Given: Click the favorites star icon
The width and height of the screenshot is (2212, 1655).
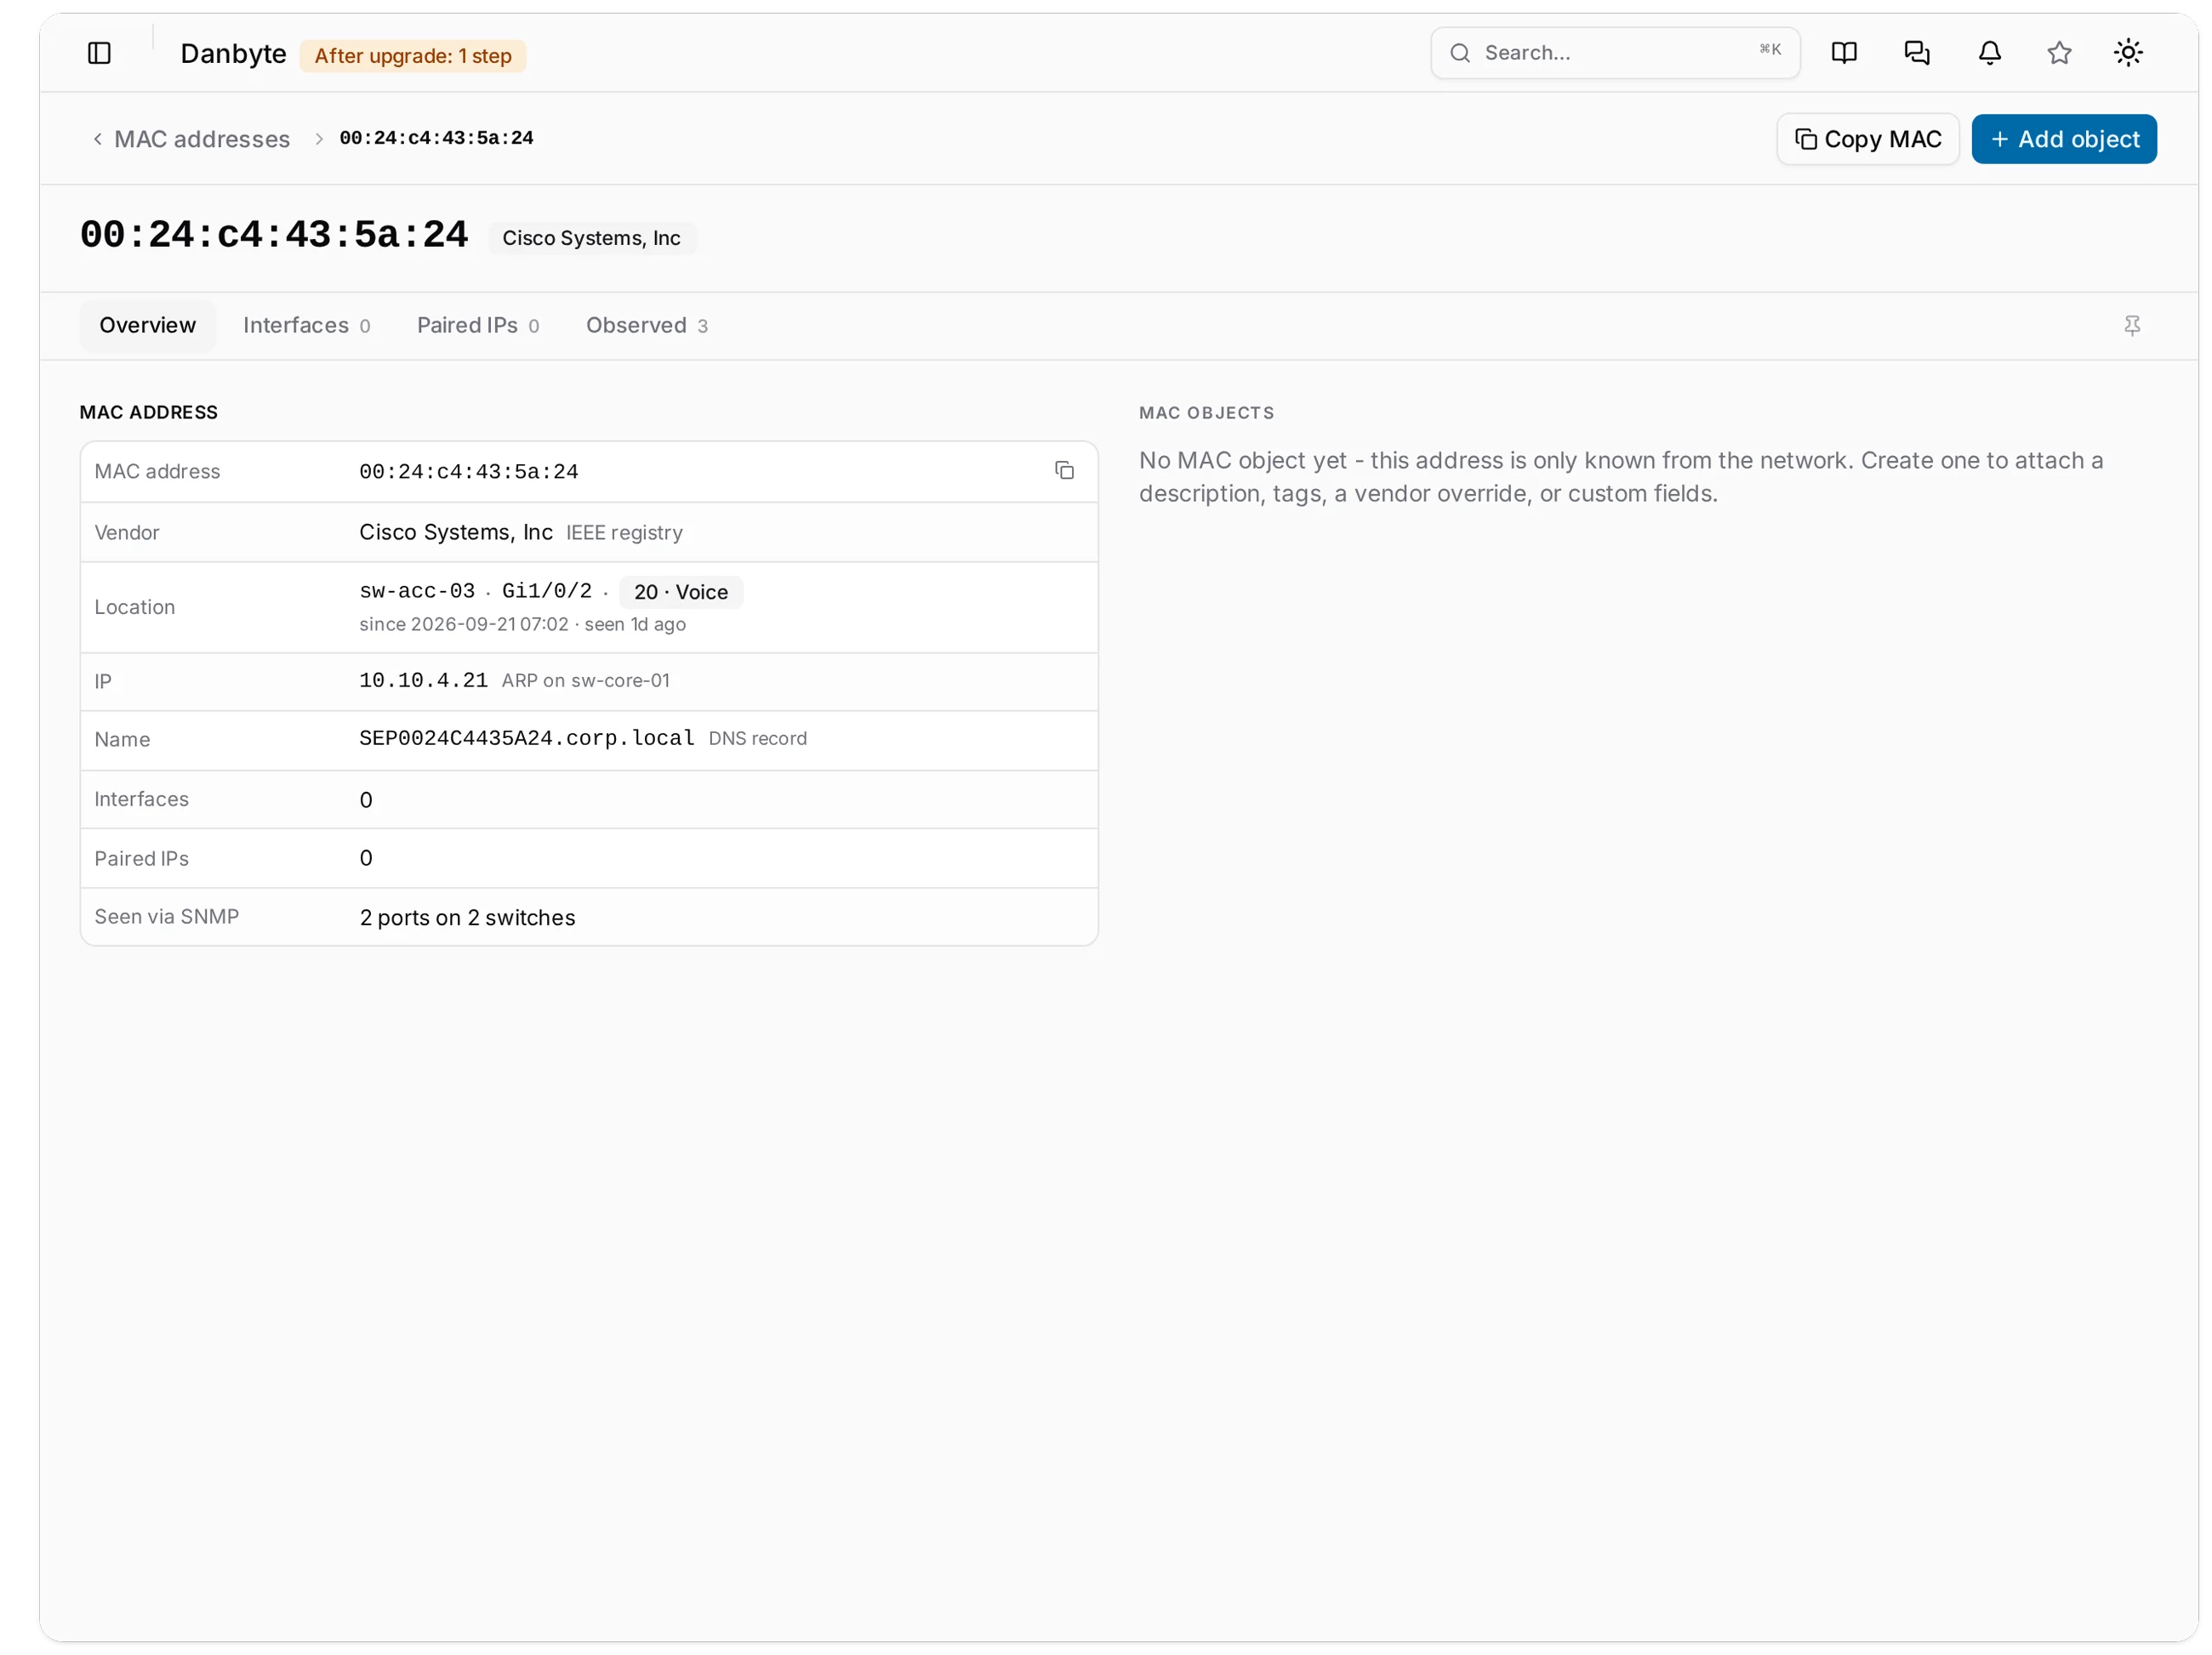Looking at the screenshot, I should coord(2059,53).
